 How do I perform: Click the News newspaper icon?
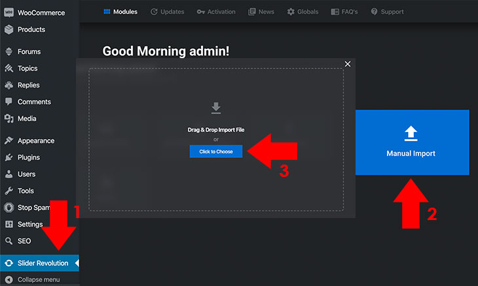tap(252, 12)
